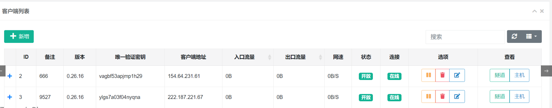
Task: Edit client 9527 with pencil icon
Action: click(457, 97)
